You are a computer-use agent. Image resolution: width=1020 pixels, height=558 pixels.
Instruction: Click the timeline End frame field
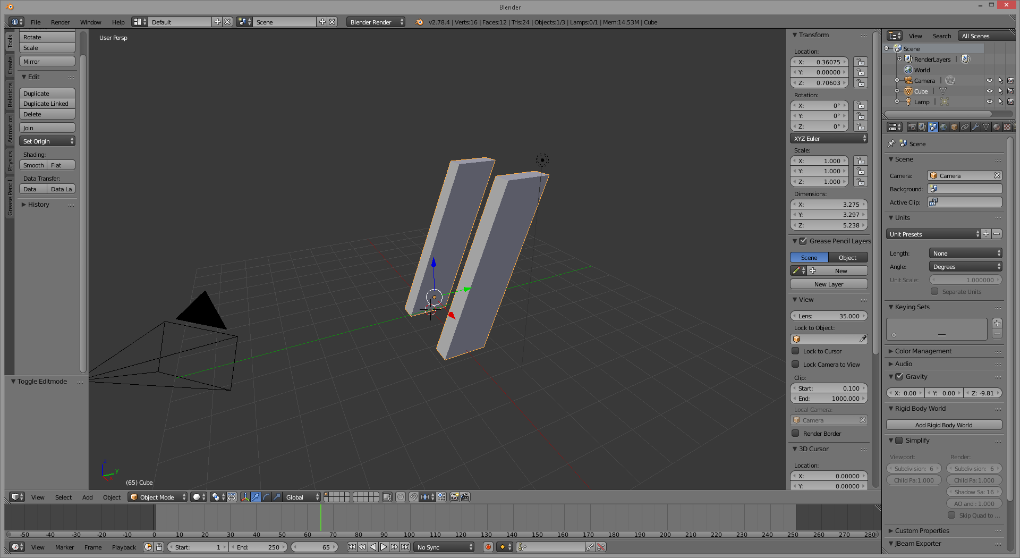coord(259,547)
